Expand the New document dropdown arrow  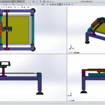coord(28,2)
